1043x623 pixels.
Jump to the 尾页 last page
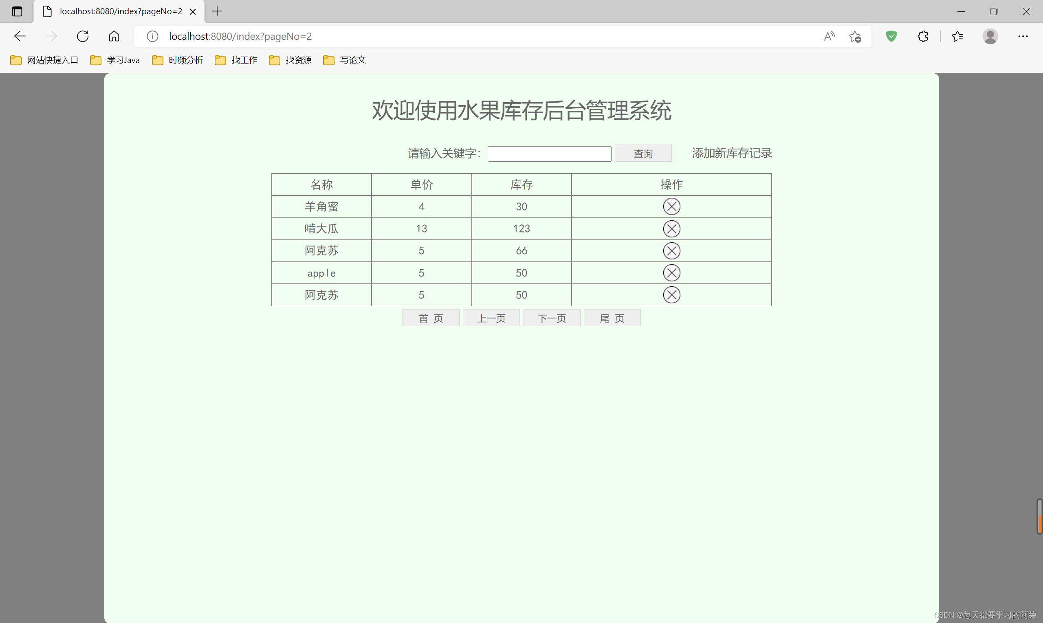(x=612, y=318)
